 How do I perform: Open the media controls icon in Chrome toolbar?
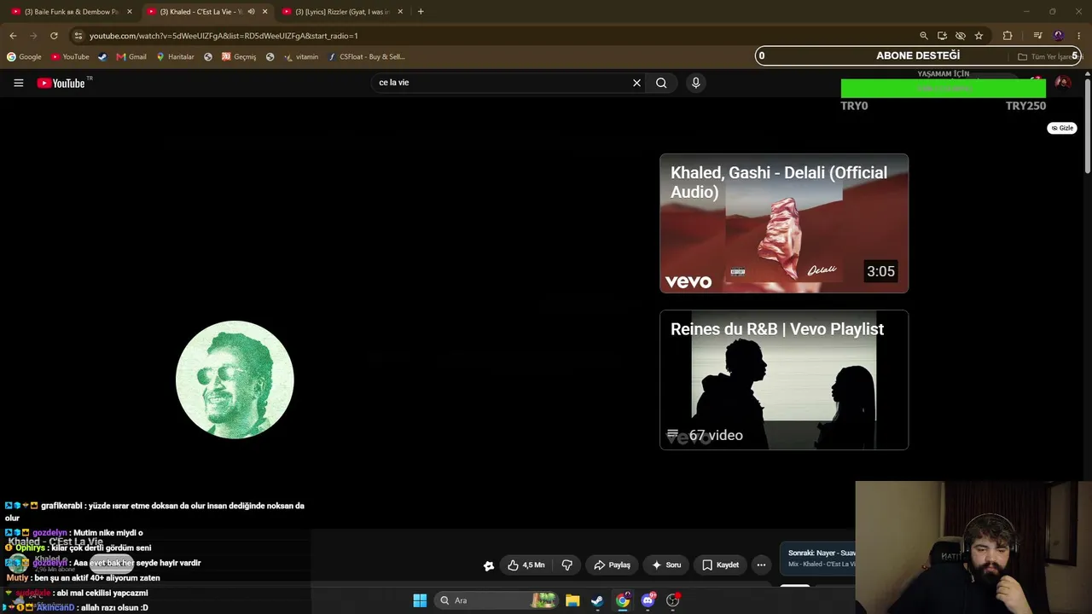1037,36
